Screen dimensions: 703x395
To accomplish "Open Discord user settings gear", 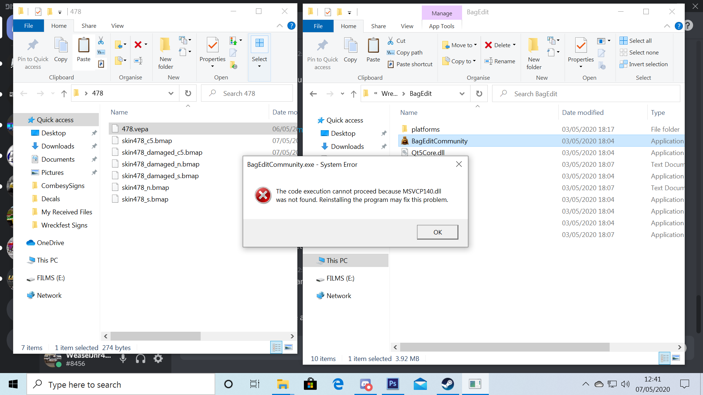I will point(158,359).
